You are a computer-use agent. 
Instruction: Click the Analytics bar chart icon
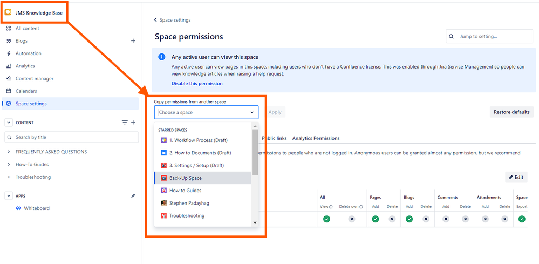click(9, 66)
